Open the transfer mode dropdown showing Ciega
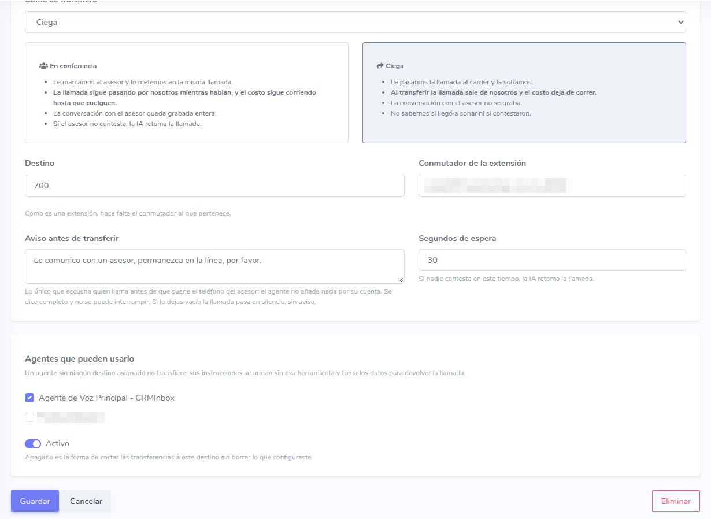 point(355,22)
